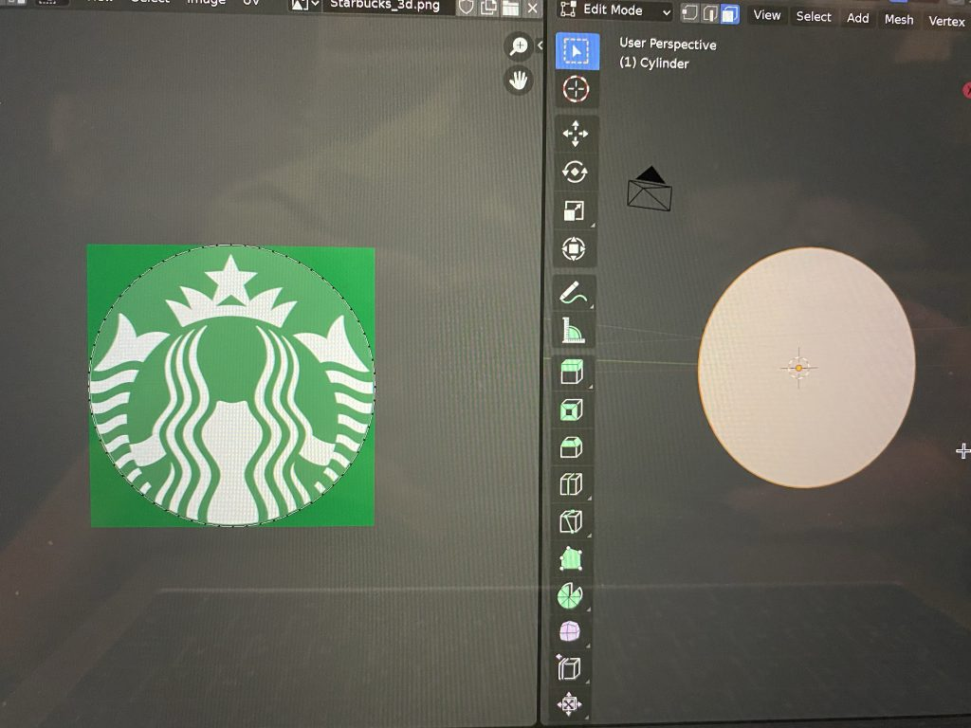Viewport: 971px width, 728px height.
Task: Toggle face select mode
Action: (729, 13)
